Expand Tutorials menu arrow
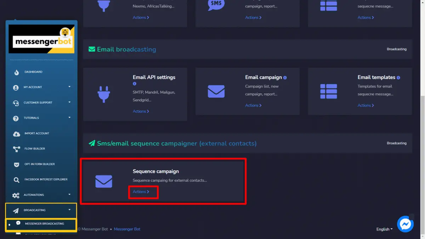 coord(69,118)
